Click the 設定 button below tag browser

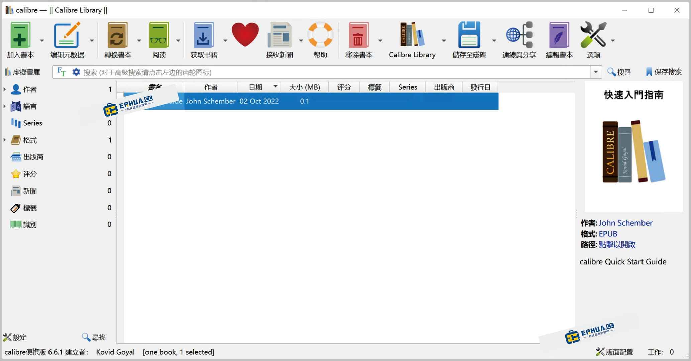click(x=15, y=337)
